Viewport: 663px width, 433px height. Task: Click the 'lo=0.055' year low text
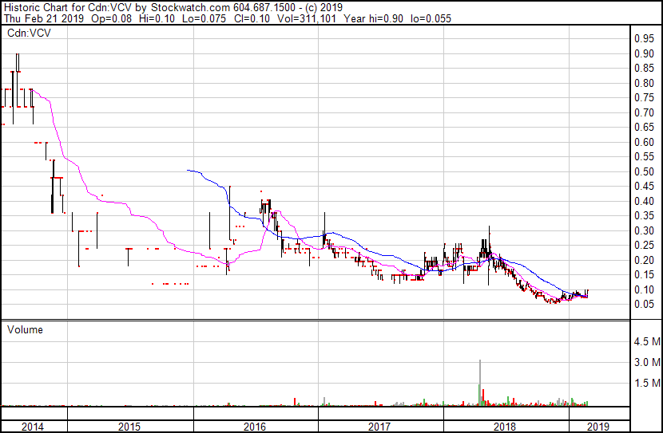431,18
